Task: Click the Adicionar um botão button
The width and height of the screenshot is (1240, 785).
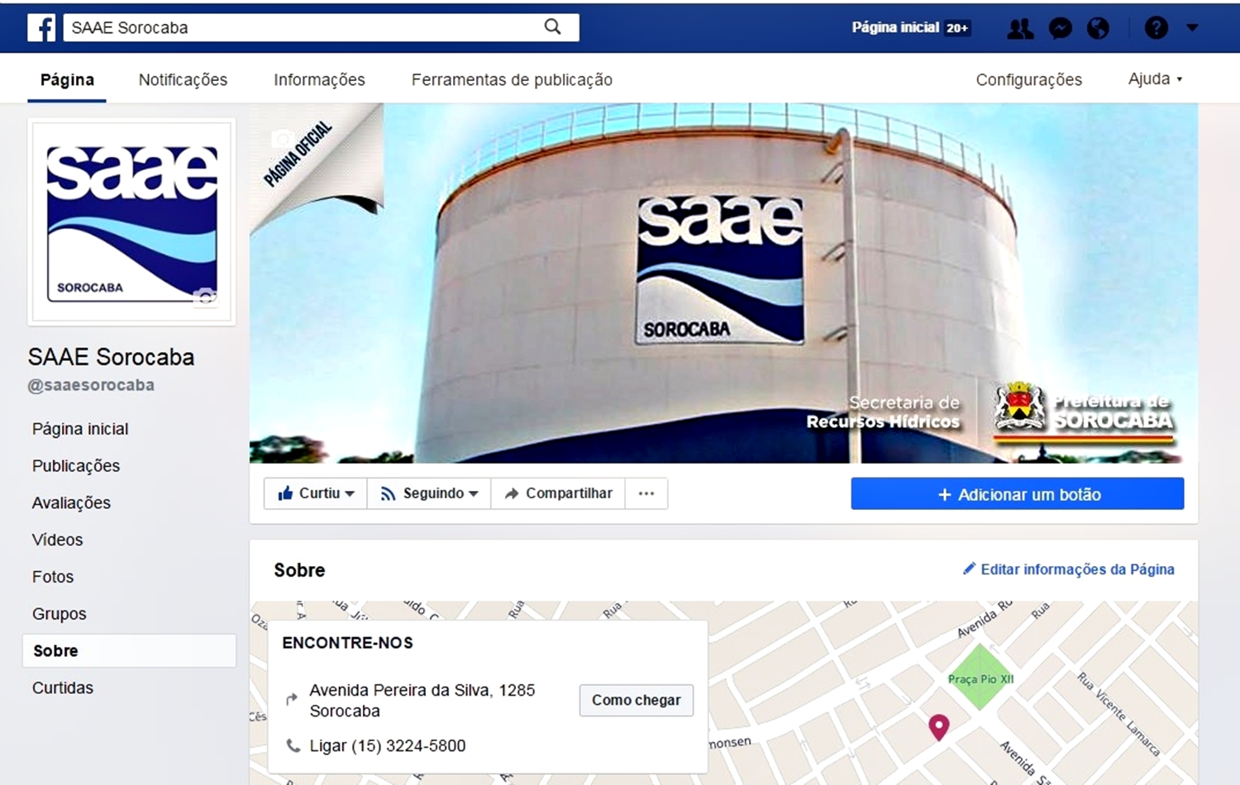Action: pyautogui.click(x=1018, y=494)
